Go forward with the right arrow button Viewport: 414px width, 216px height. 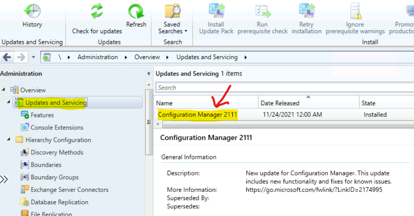pos(21,57)
